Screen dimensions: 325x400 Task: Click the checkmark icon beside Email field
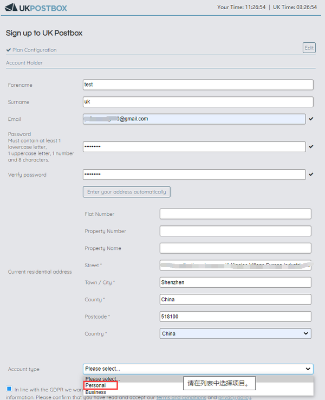click(311, 119)
